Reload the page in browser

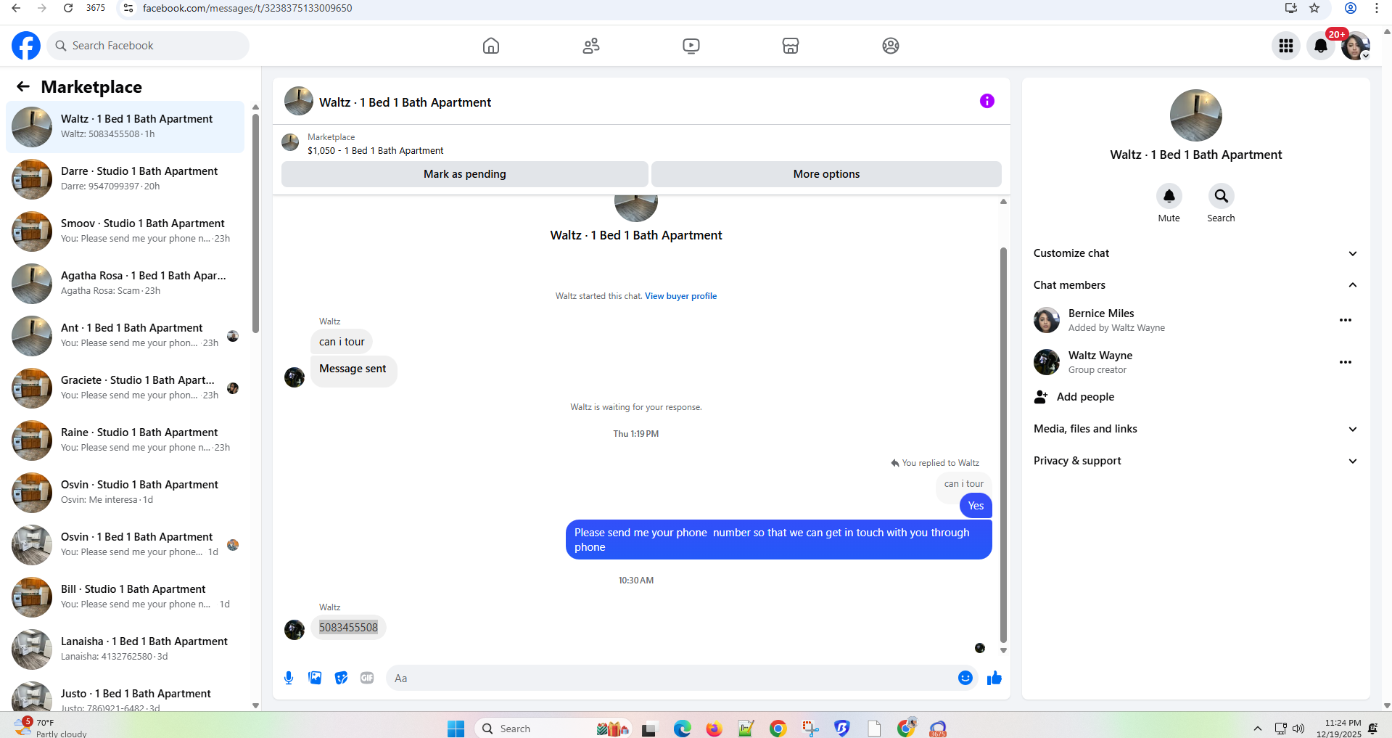pos(68,8)
